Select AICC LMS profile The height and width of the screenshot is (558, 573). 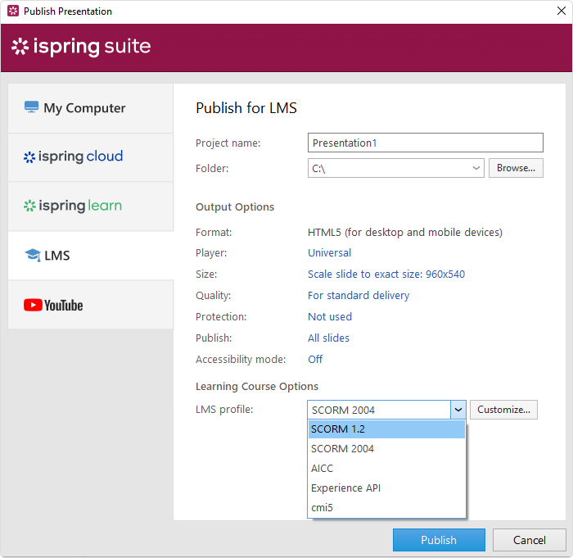click(386, 469)
